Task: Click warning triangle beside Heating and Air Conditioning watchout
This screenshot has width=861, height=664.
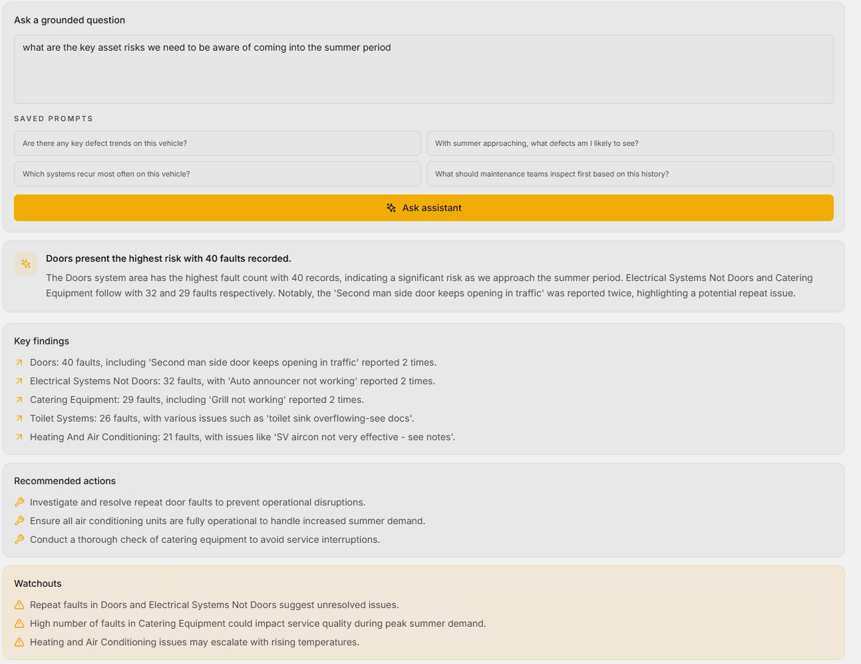Action: tap(19, 642)
